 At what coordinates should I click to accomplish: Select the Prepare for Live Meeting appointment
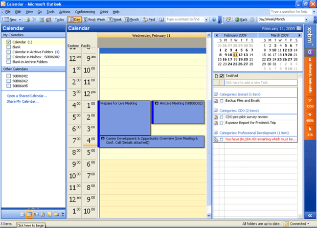124,118
